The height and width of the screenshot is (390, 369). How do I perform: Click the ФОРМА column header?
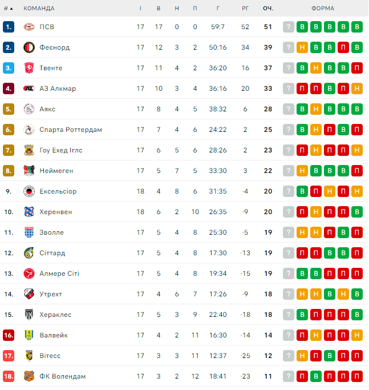[323, 9]
